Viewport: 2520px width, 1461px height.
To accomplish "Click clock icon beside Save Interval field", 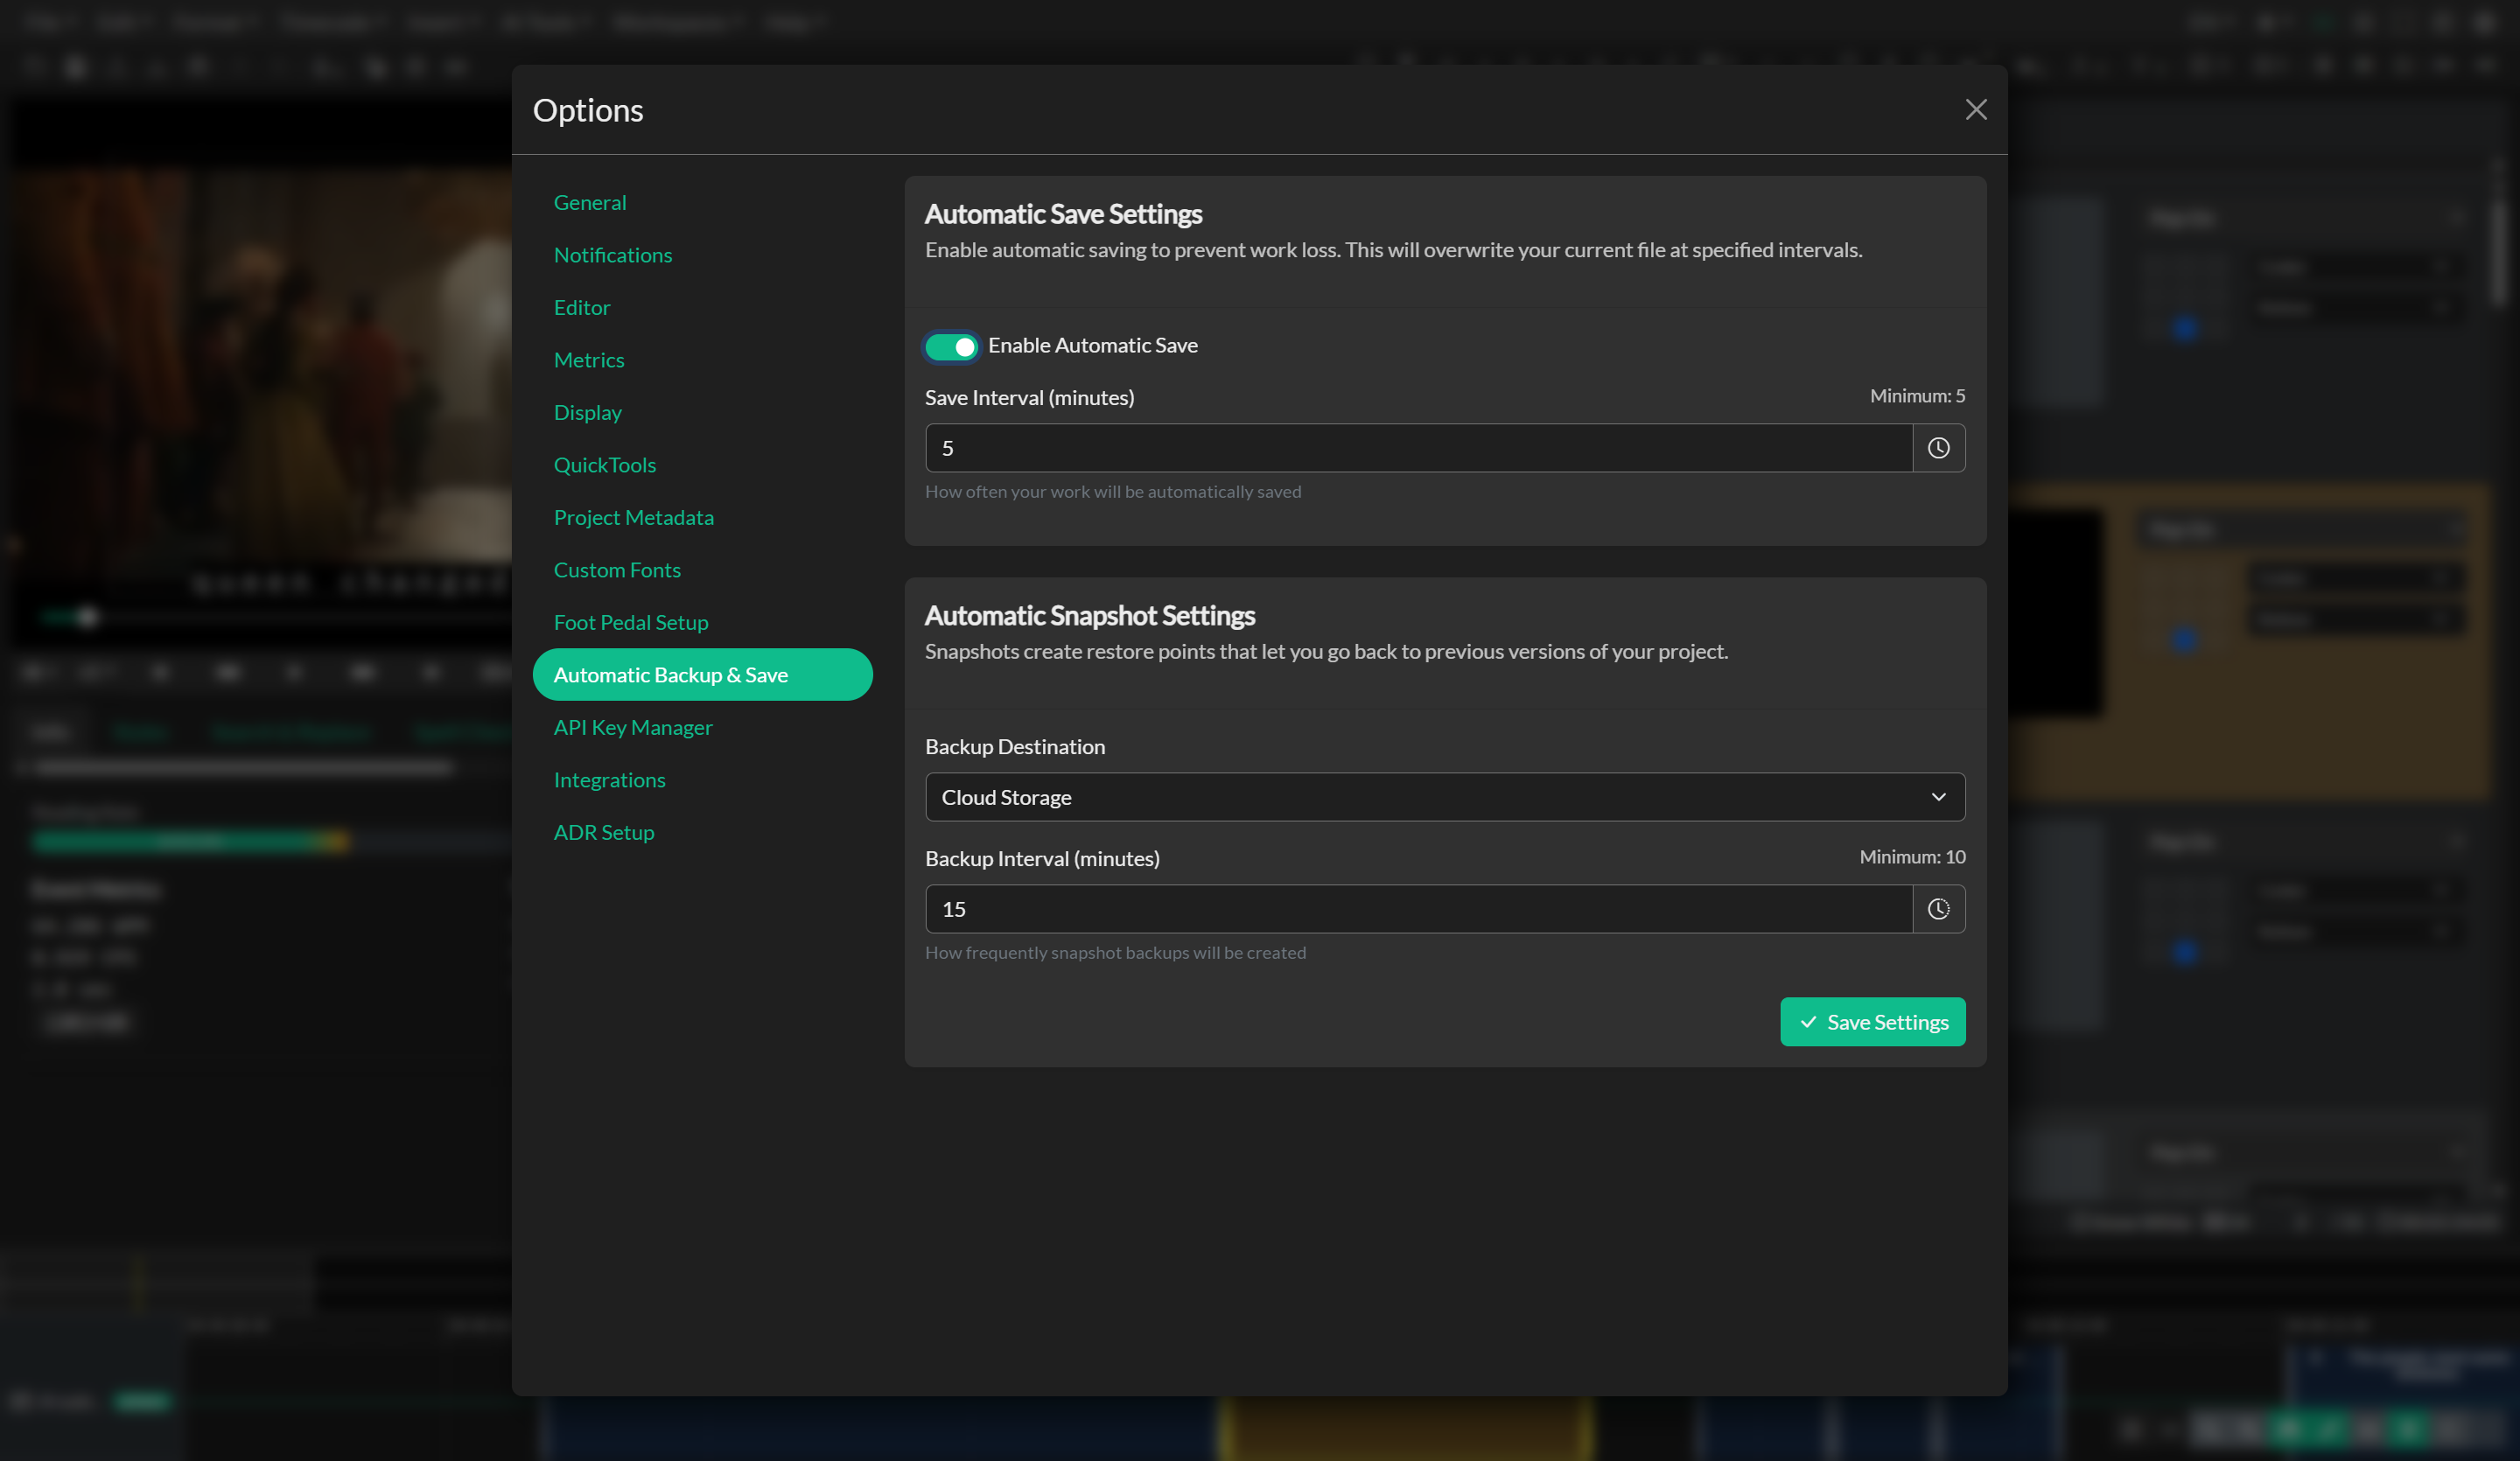I will pos(1938,448).
